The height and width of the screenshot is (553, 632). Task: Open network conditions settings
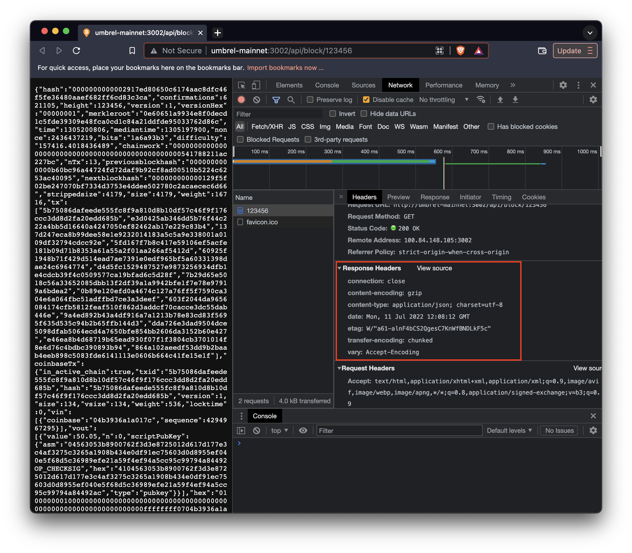click(481, 100)
